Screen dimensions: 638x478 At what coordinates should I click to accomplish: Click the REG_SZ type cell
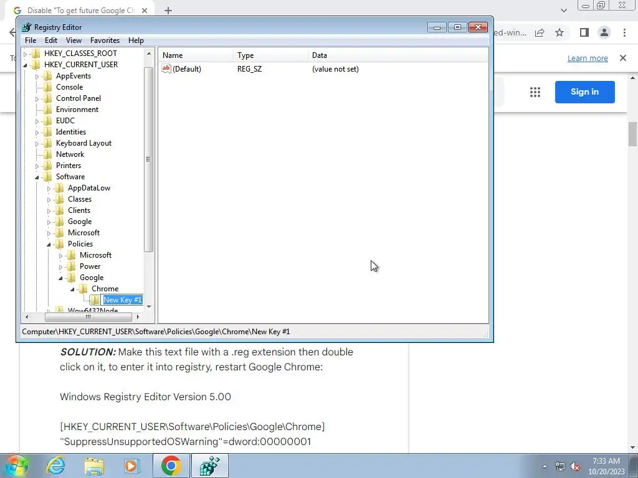[249, 68]
